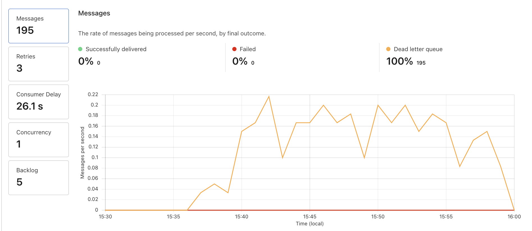The image size is (532, 231).
Task: Click the Retries indicator in sidebar
Action: (x=38, y=64)
